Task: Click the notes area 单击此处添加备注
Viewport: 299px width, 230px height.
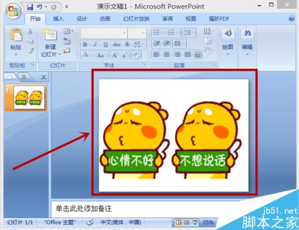Action: pyautogui.click(x=84, y=208)
